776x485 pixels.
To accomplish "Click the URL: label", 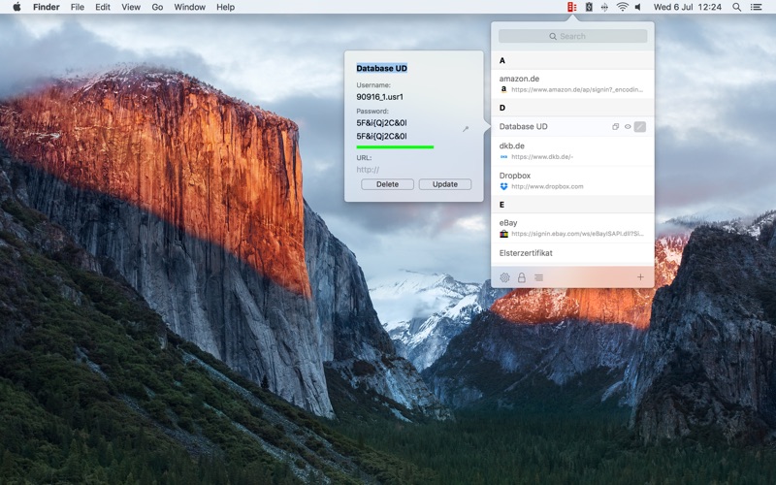I will coord(364,158).
